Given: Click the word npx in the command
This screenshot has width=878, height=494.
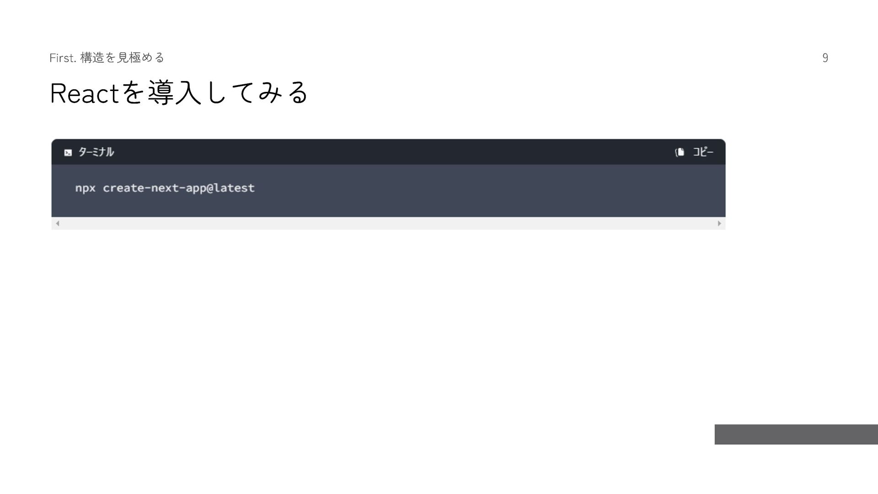Looking at the screenshot, I should (x=85, y=188).
